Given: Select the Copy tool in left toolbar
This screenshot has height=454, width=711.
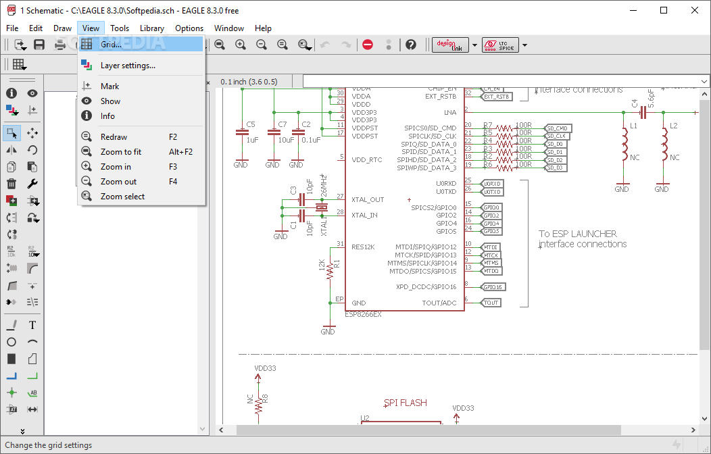Looking at the screenshot, I should pos(11,167).
